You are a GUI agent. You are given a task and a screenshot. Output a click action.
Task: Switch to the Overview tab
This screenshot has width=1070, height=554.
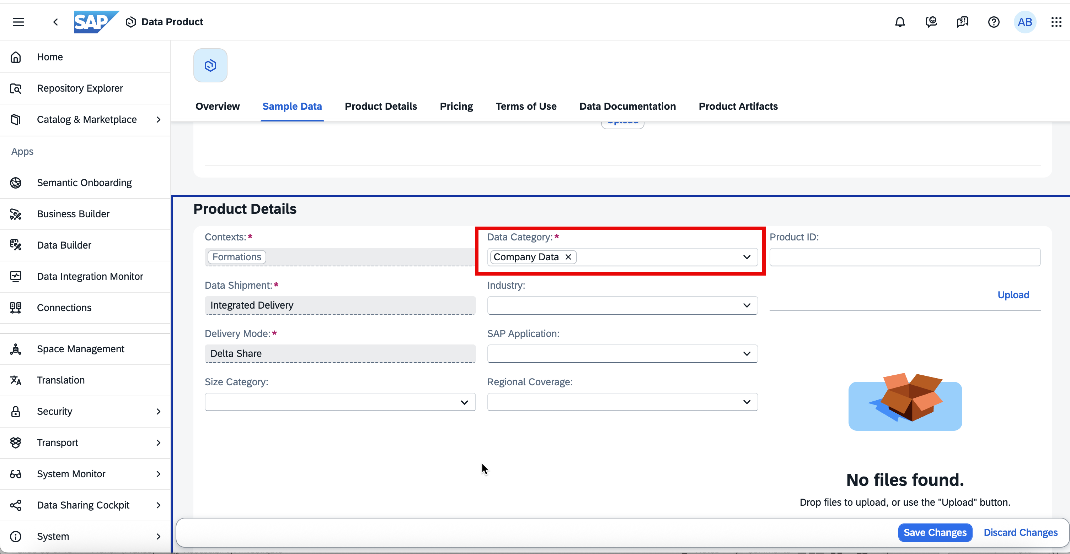[217, 106]
